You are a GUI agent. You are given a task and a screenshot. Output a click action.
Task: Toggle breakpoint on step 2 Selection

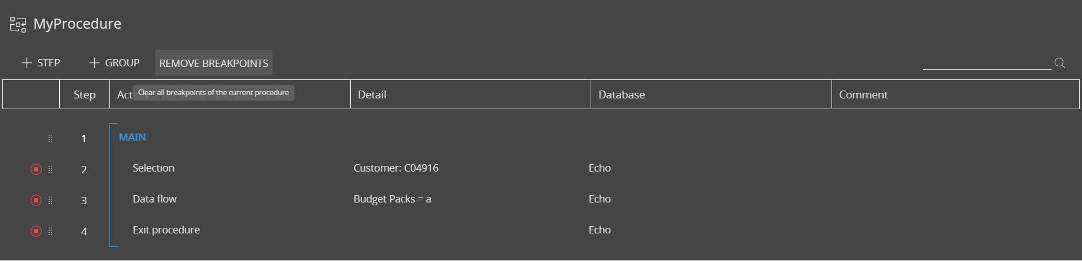click(36, 169)
